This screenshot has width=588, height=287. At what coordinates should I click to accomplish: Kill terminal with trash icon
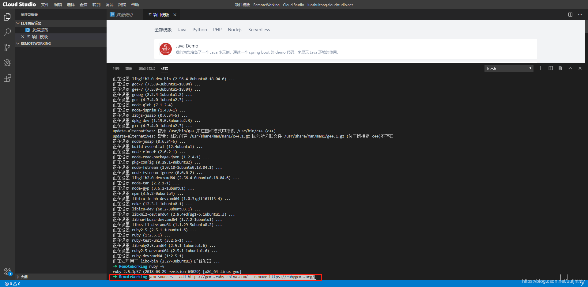[x=560, y=68]
